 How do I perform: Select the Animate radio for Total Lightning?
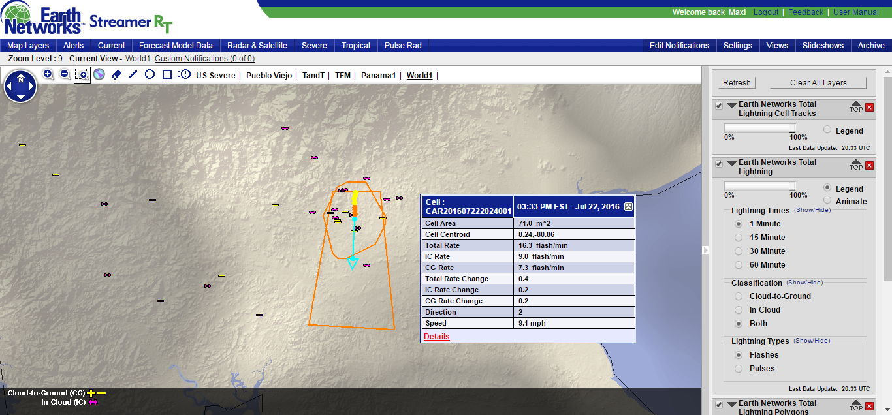click(x=828, y=200)
